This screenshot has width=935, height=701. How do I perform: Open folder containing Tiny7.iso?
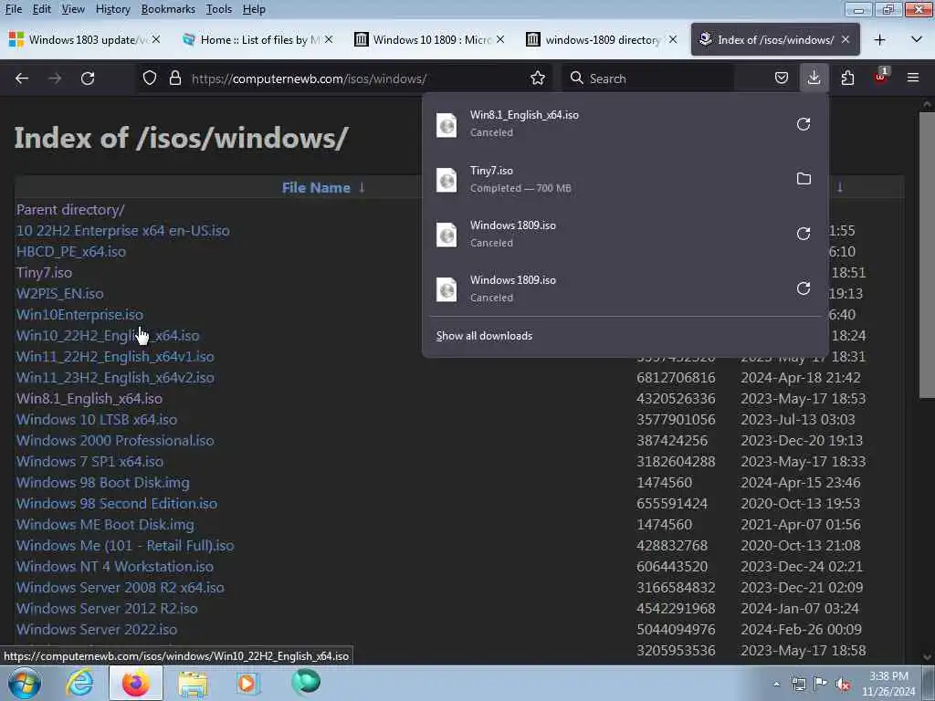pyautogui.click(x=804, y=179)
